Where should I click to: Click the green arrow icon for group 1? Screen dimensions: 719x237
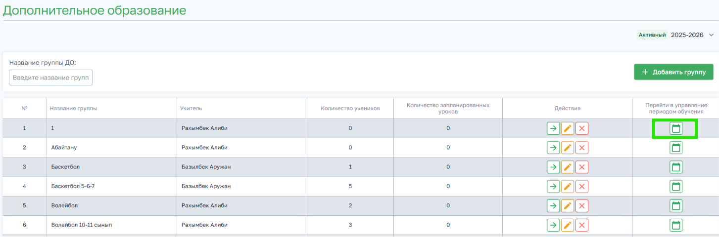pyautogui.click(x=553, y=128)
